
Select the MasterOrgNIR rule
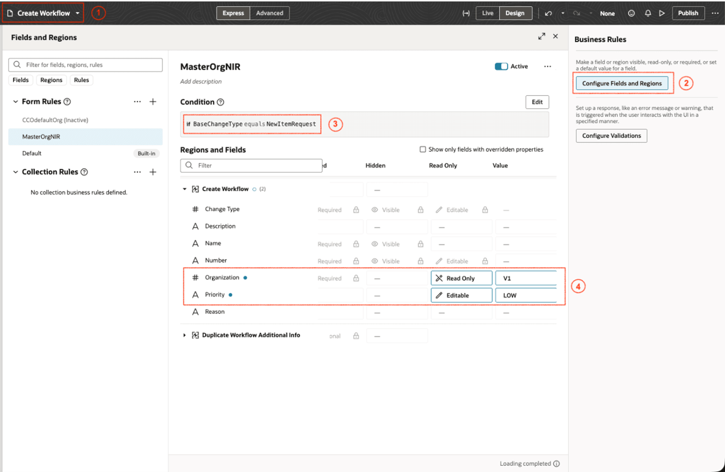[x=86, y=137]
